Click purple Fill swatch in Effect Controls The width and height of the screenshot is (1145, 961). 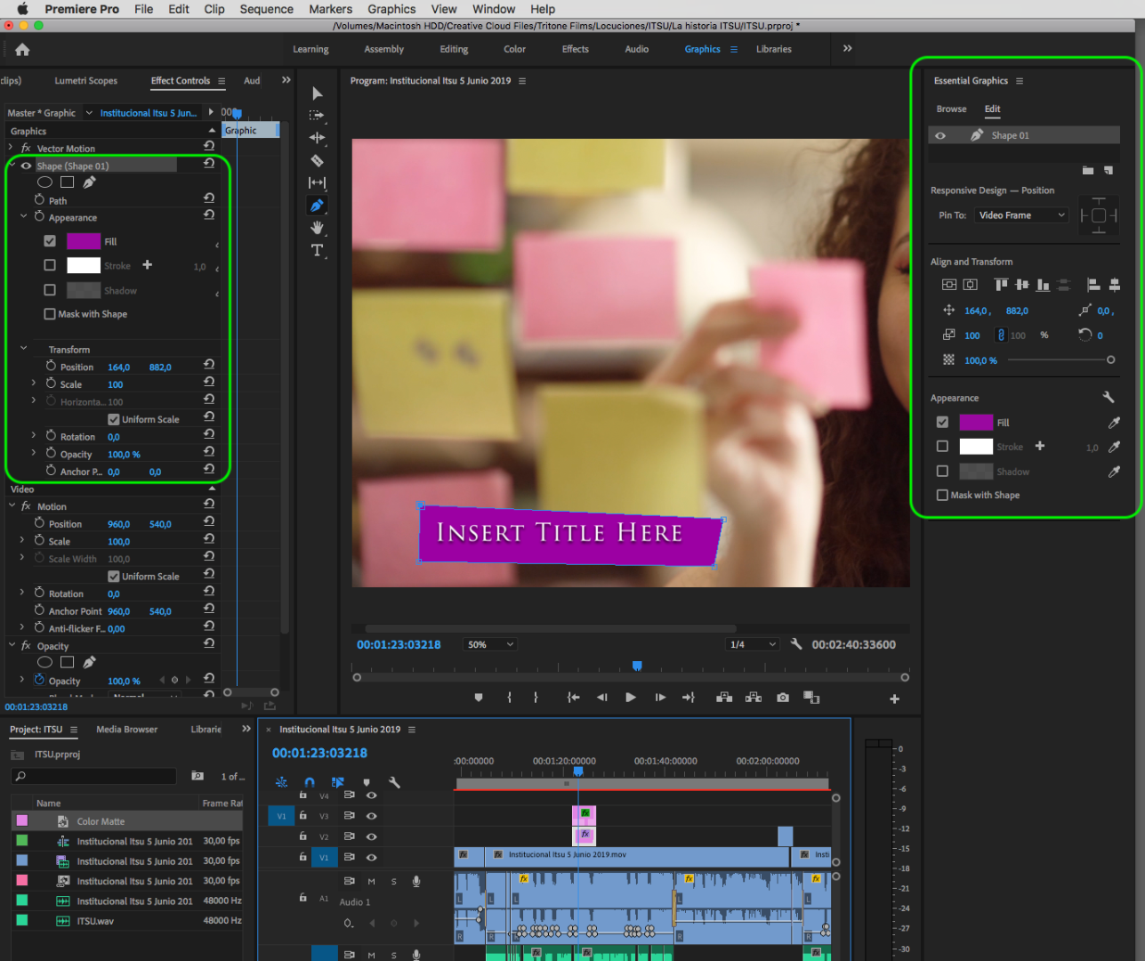pyautogui.click(x=84, y=241)
